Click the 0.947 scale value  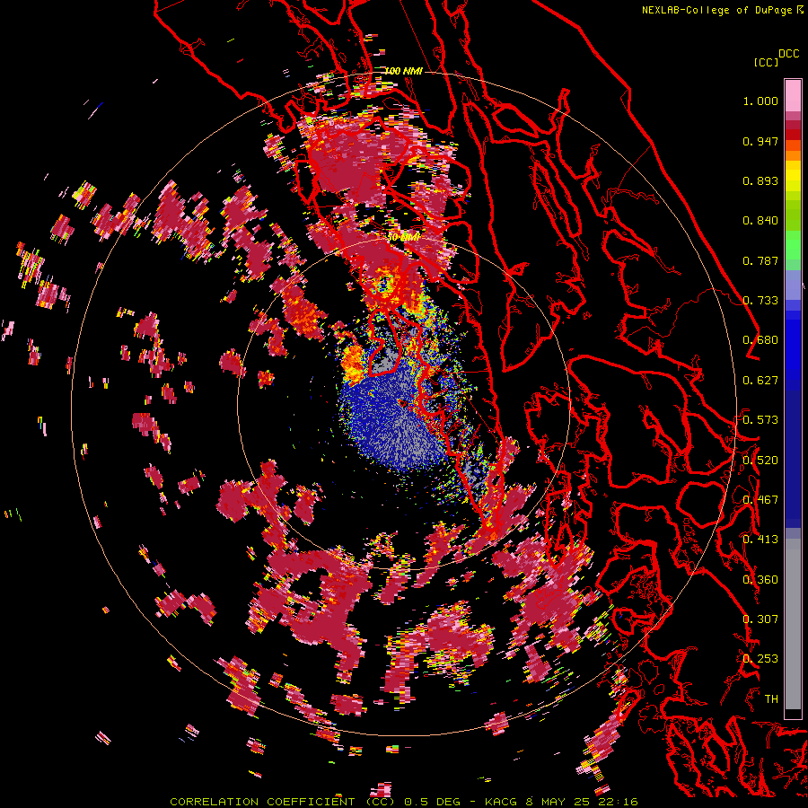click(760, 141)
